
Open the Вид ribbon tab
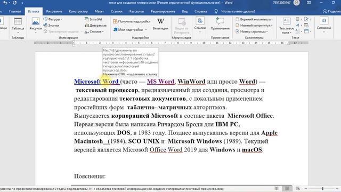coord(185,11)
